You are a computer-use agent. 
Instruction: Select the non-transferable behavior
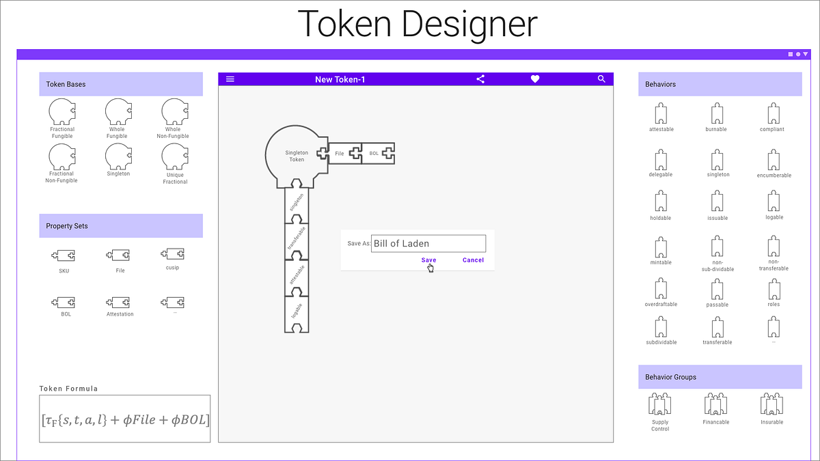click(x=773, y=247)
